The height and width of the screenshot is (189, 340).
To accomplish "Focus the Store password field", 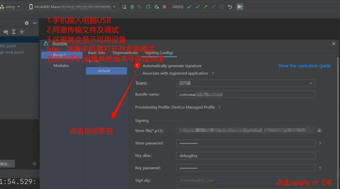I will (x=246, y=143).
